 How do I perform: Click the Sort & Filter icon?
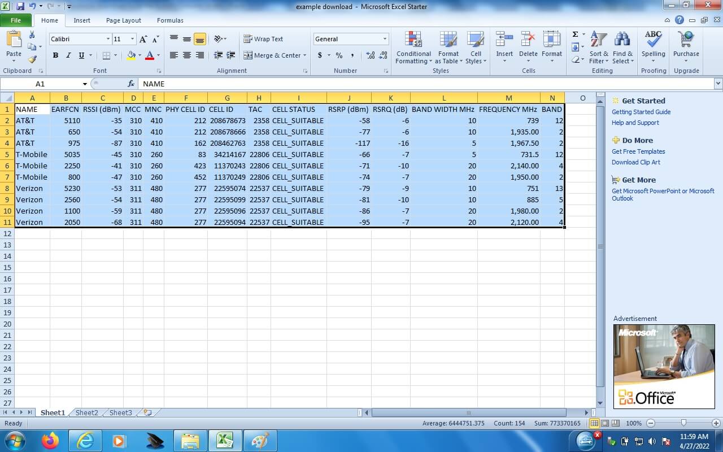coord(599,41)
